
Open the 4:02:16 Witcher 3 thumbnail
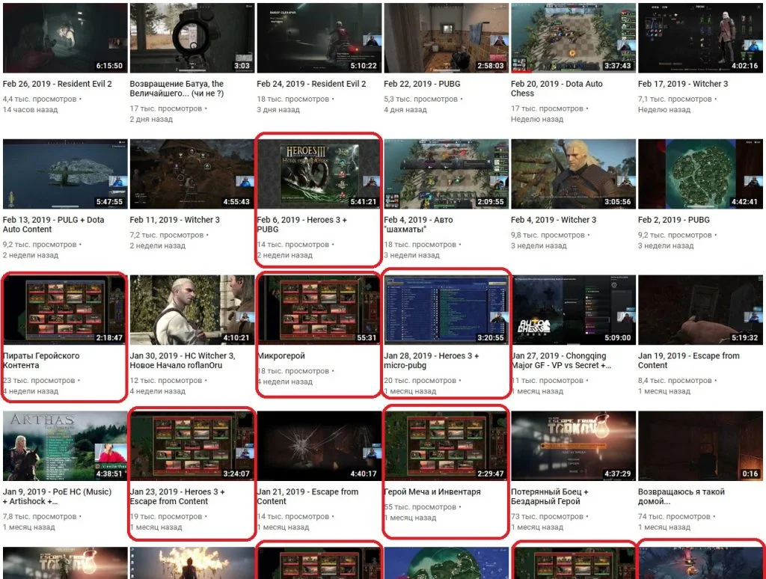coord(700,38)
